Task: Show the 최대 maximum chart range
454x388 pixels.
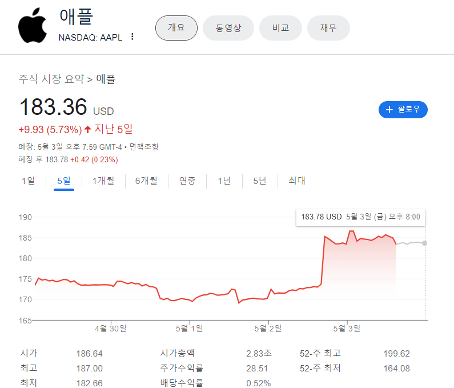Action: [297, 181]
